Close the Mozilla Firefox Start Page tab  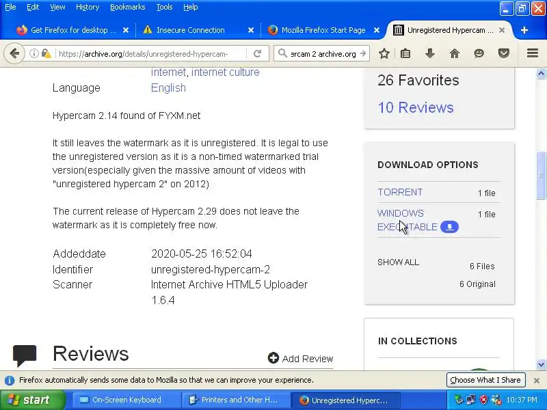pyautogui.click(x=377, y=30)
